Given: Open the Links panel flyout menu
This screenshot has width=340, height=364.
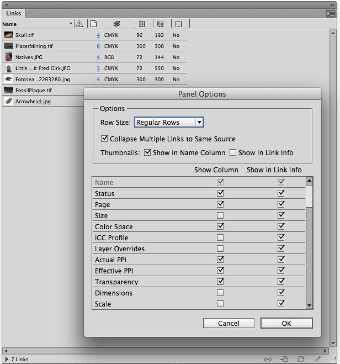Looking at the screenshot, I should [330, 13].
